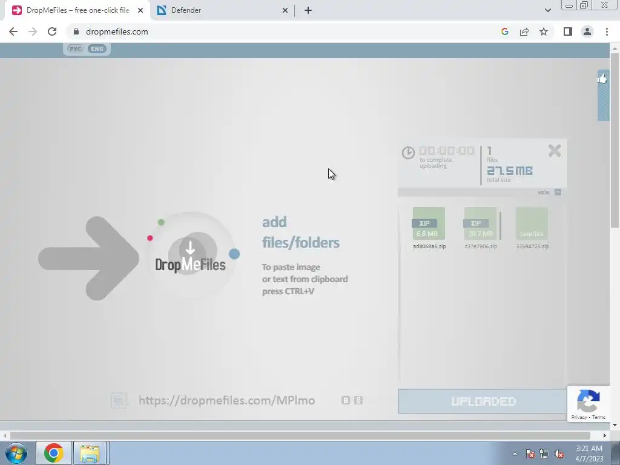Click the HIDE label
The width and height of the screenshot is (620, 465).
point(544,193)
